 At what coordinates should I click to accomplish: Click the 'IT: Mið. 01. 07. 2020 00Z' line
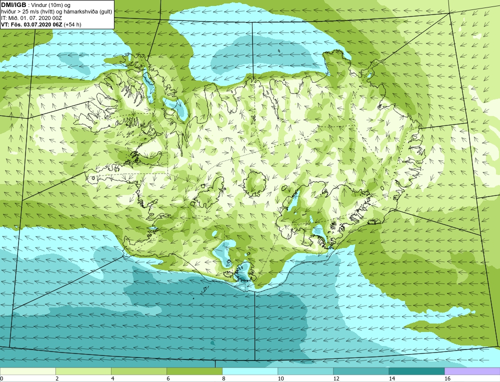31,18
